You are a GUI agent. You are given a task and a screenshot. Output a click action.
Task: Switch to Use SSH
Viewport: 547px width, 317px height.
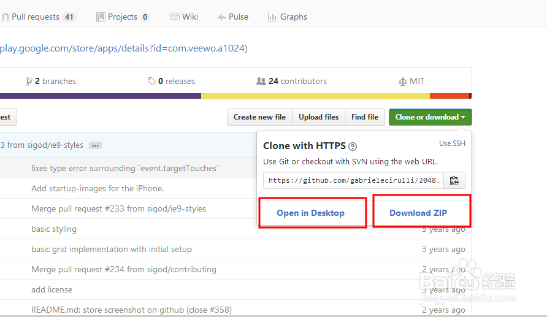coord(452,143)
